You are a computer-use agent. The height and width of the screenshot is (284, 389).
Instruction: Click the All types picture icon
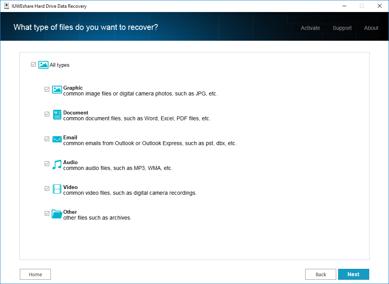(43, 64)
